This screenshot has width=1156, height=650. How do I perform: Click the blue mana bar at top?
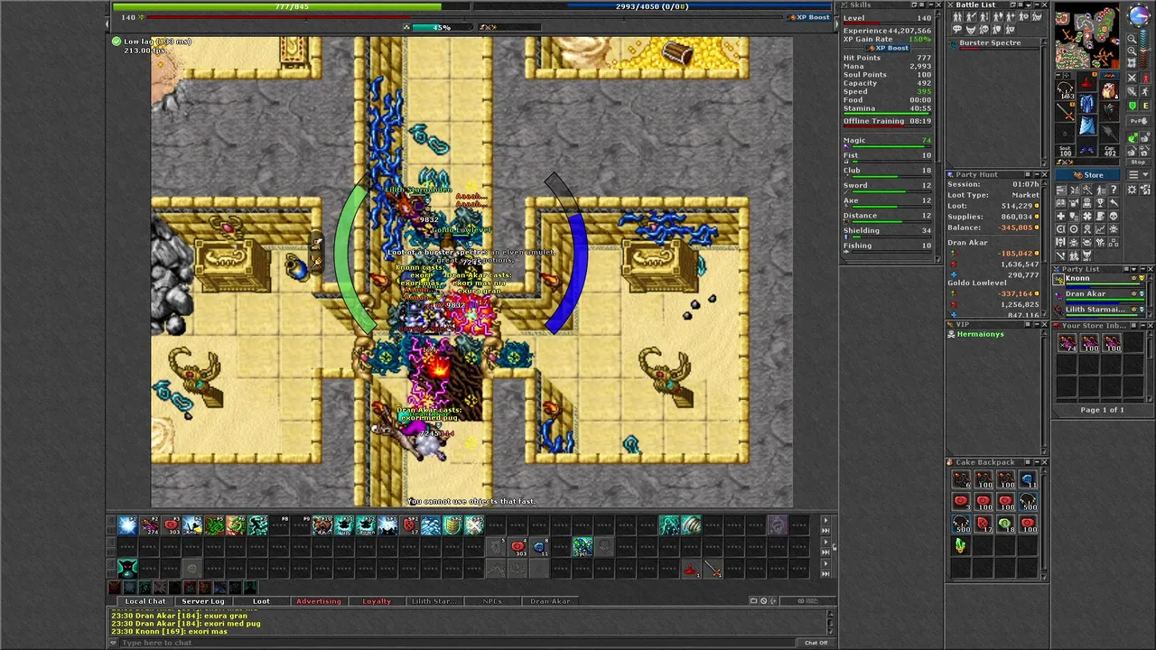pos(652,6)
